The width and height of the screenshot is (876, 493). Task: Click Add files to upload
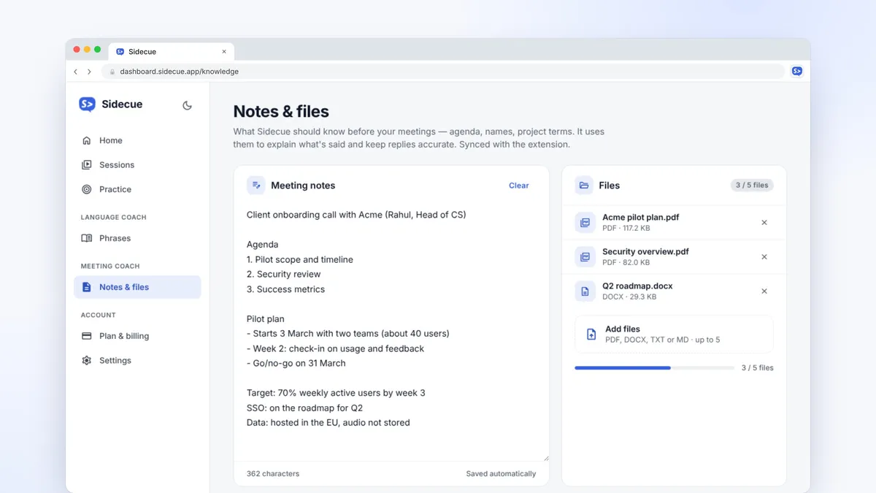[x=674, y=335]
